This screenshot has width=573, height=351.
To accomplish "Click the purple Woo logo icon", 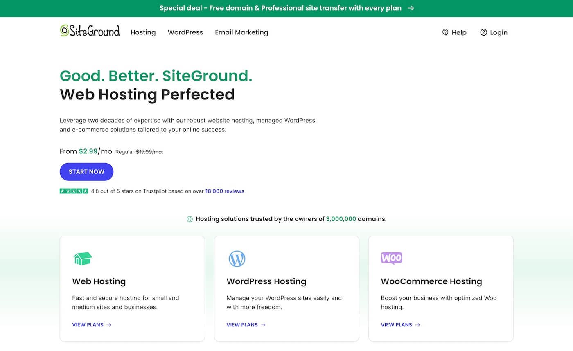I will pos(391,258).
